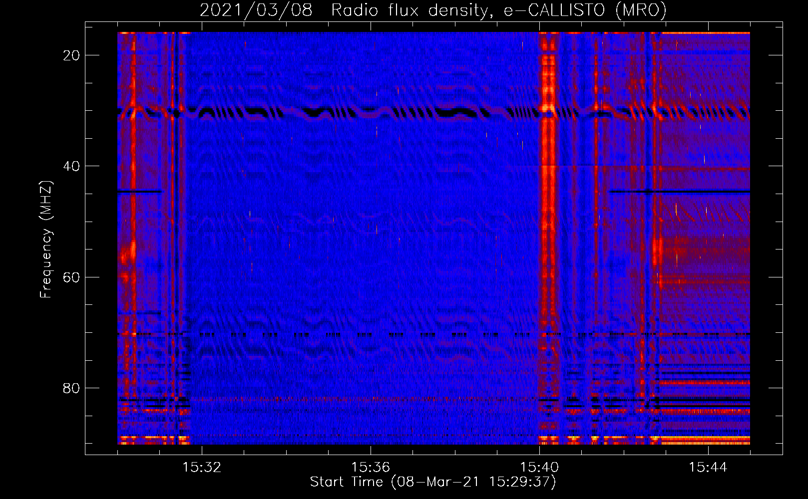Click the bright vertical burst at 15:40
Viewport: 808px width, 499px height.
[x=548, y=238]
